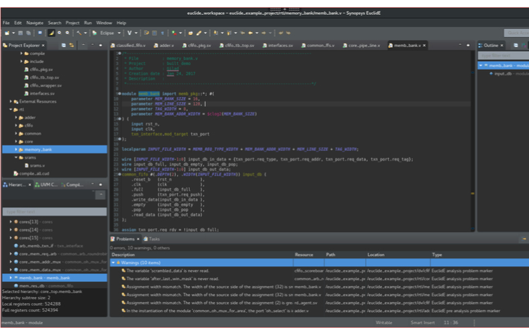The image size is (529, 331).
Task: Collapse the rtl folder
Action: pyautogui.click(x=11, y=109)
